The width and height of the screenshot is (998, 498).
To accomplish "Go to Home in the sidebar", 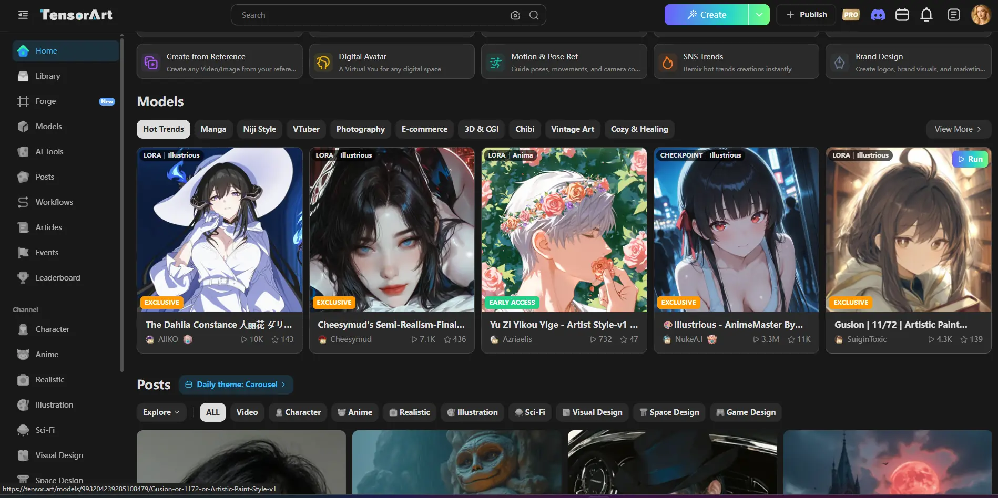I will click(66, 51).
